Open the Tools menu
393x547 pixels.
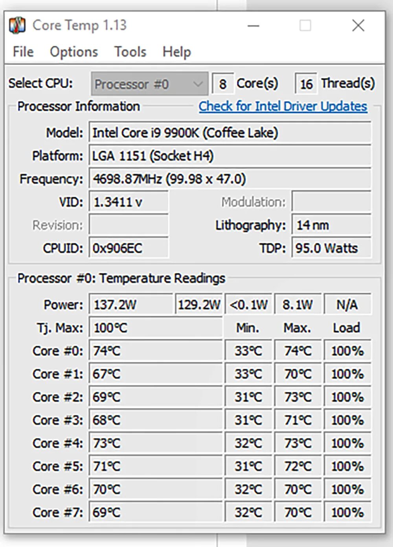pos(130,52)
